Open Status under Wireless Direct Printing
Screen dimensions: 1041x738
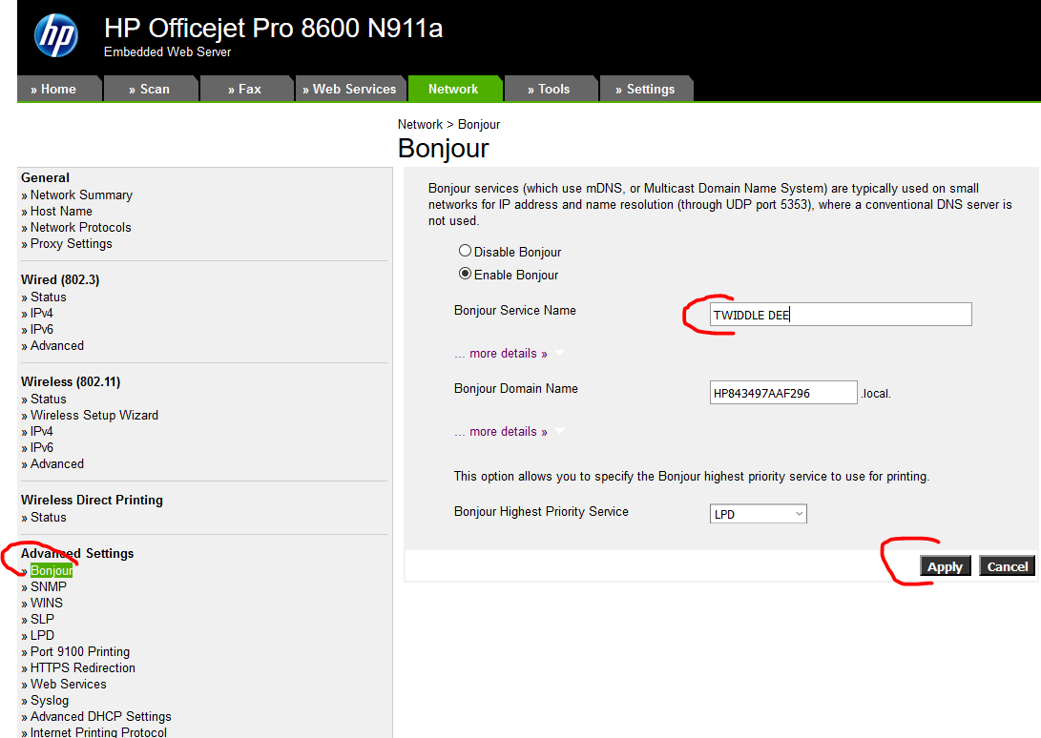click(x=49, y=517)
